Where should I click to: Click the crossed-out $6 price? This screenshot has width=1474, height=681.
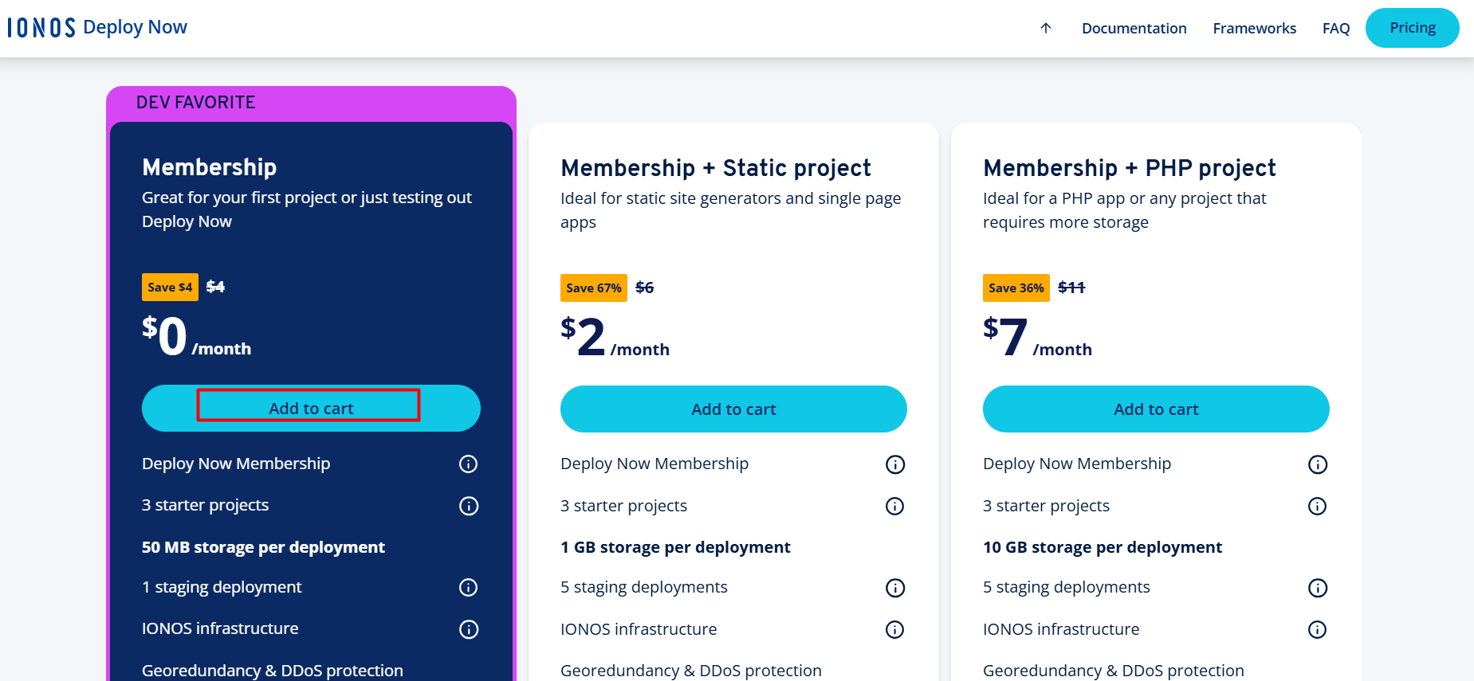coord(645,288)
